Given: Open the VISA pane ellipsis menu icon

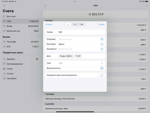Looking at the screenshot, I should point(45,5).
